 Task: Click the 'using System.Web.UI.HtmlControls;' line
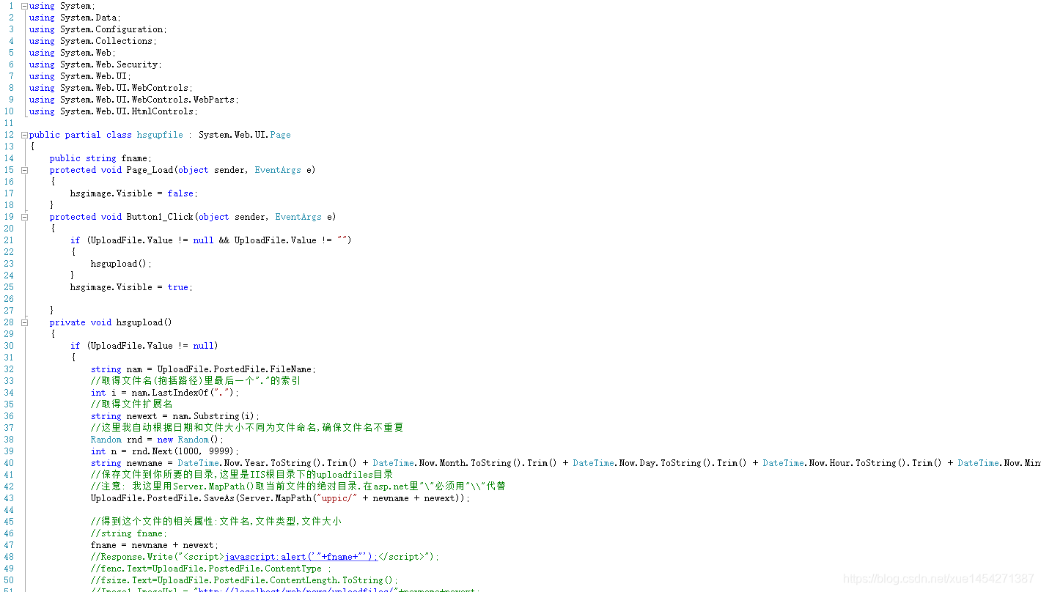click(114, 111)
